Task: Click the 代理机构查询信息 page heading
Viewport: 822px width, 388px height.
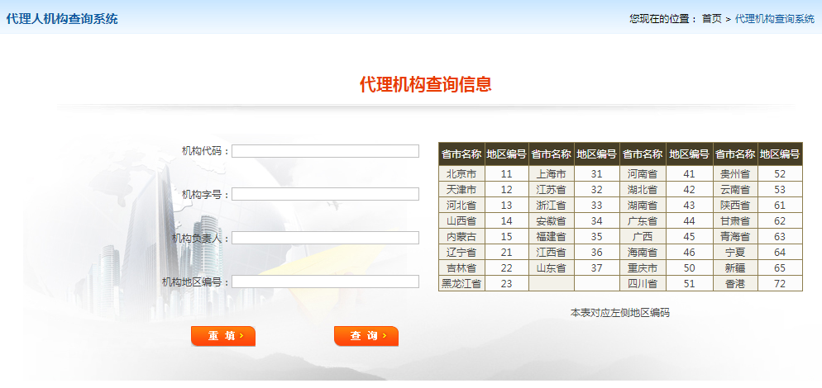Action: point(426,84)
